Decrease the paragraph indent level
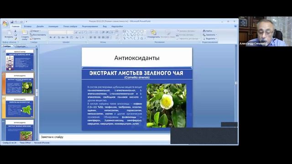Viewport: 292px width, 164px height. coord(104,32)
